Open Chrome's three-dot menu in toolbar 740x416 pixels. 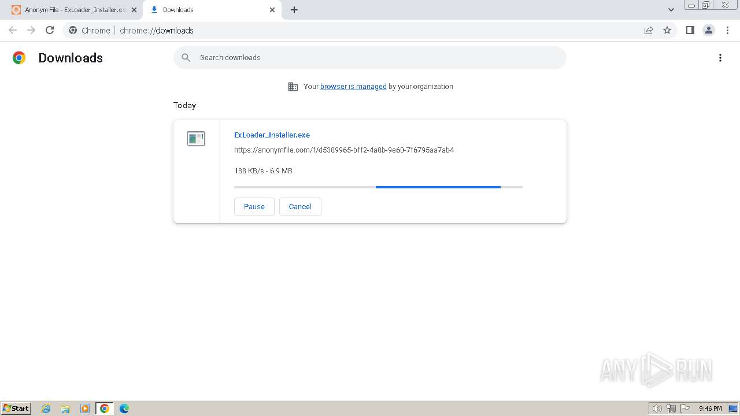click(728, 30)
